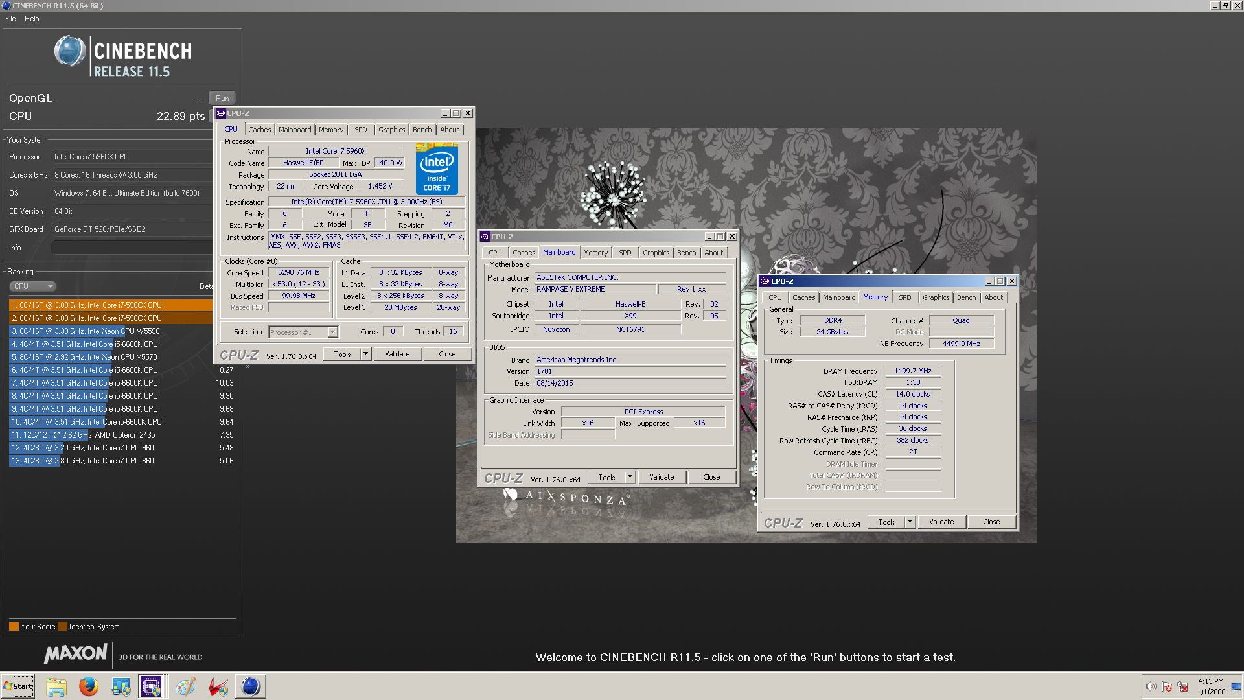Open Graphics tab in CPU window
The height and width of the screenshot is (700, 1244).
392,130
